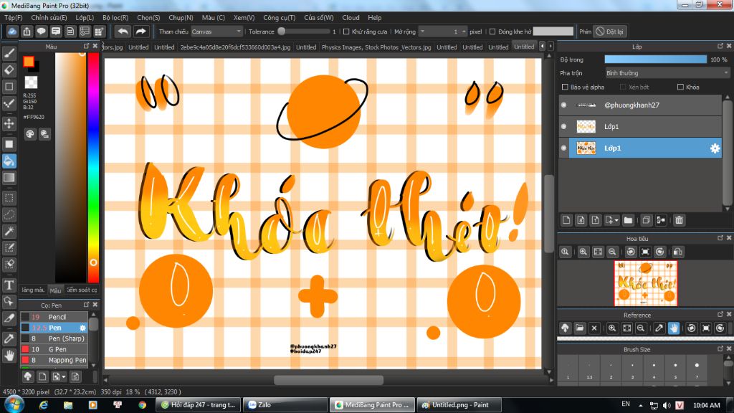734x413 pixels.
Task: Select the G Pen brush
Action: click(x=54, y=349)
